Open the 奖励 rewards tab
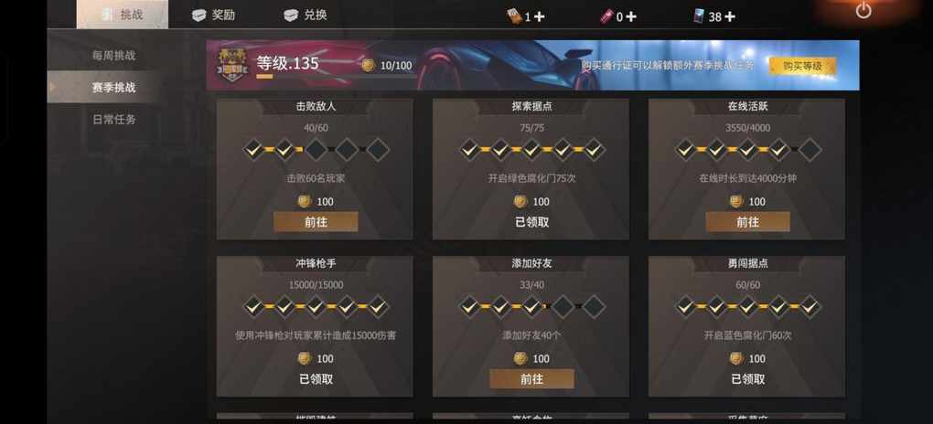Viewport: 933px width, 424px height. (x=213, y=15)
